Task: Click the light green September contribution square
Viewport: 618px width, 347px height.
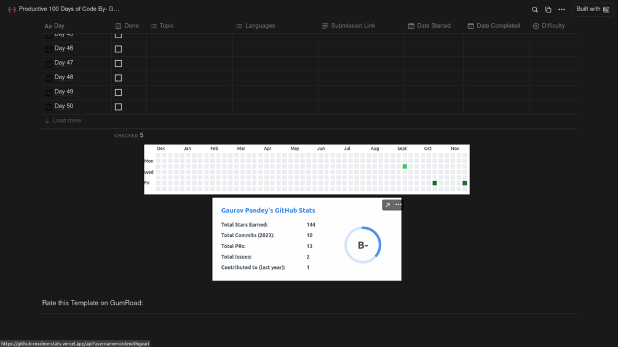Action: click(x=405, y=166)
